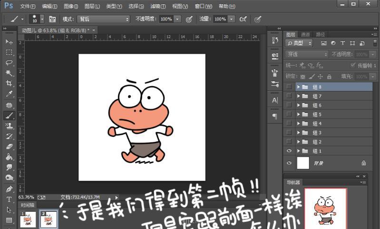
Task: Open brush opacity 不透明度 dropdown arrow
Action: (x=178, y=19)
